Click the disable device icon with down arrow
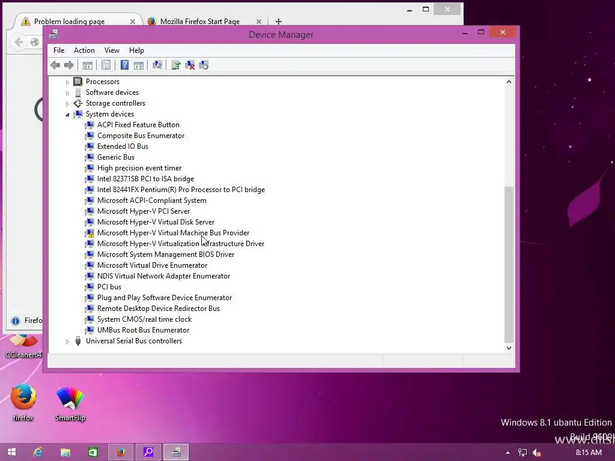 point(204,65)
